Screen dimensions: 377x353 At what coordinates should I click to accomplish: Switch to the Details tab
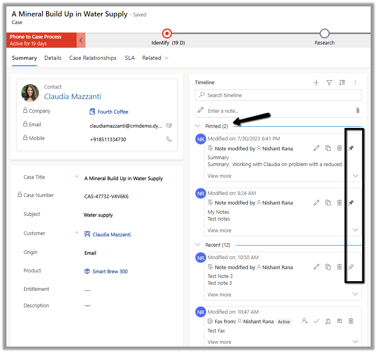53,58
